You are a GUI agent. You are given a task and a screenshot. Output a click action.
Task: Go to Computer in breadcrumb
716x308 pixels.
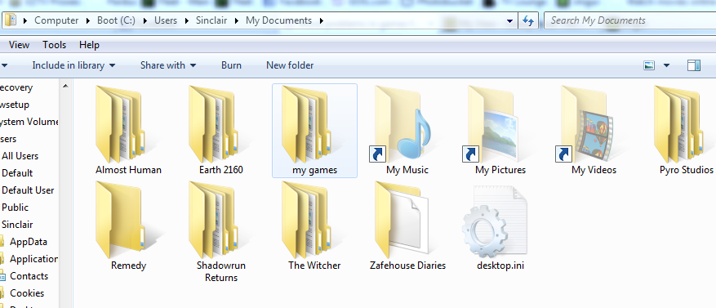[56, 20]
